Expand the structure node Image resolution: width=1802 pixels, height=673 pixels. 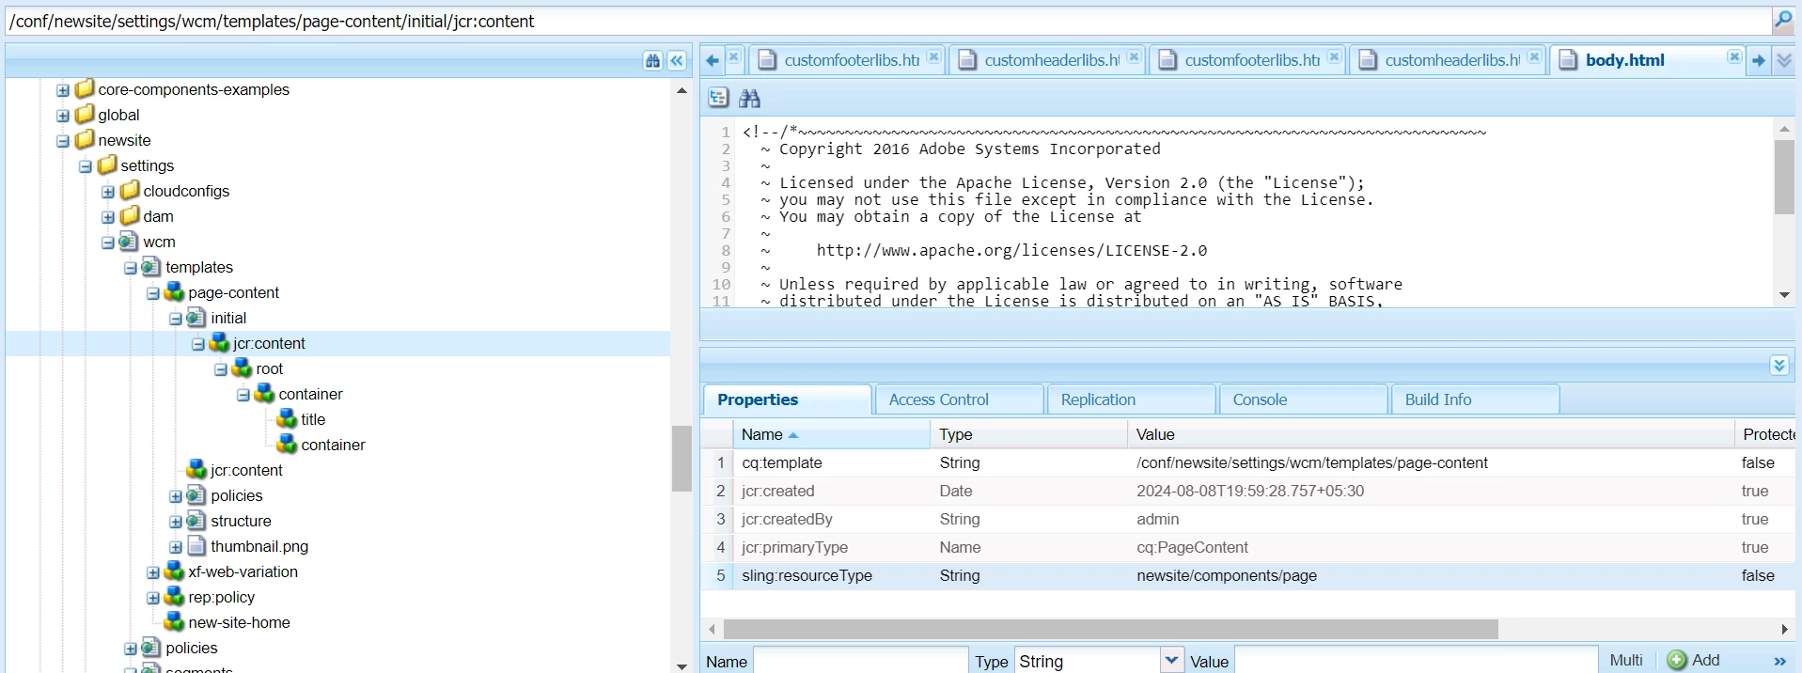(176, 522)
